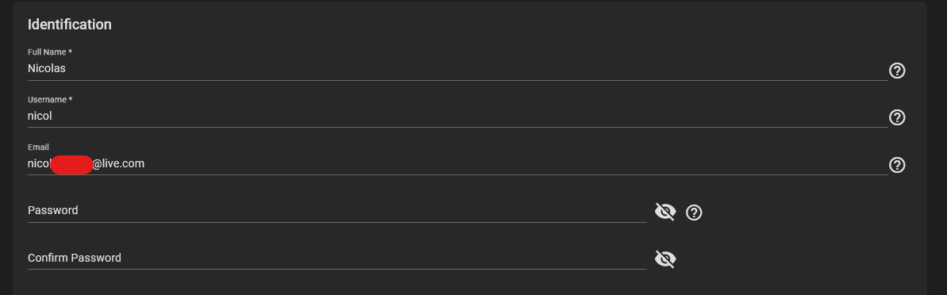Open the Username help question-mark icon
This screenshot has height=295, width=947.
click(897, 117)
